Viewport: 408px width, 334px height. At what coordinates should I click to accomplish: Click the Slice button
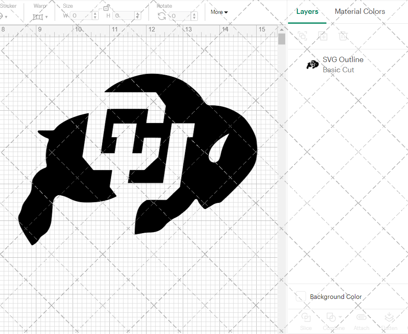click(x=306, y=321)
